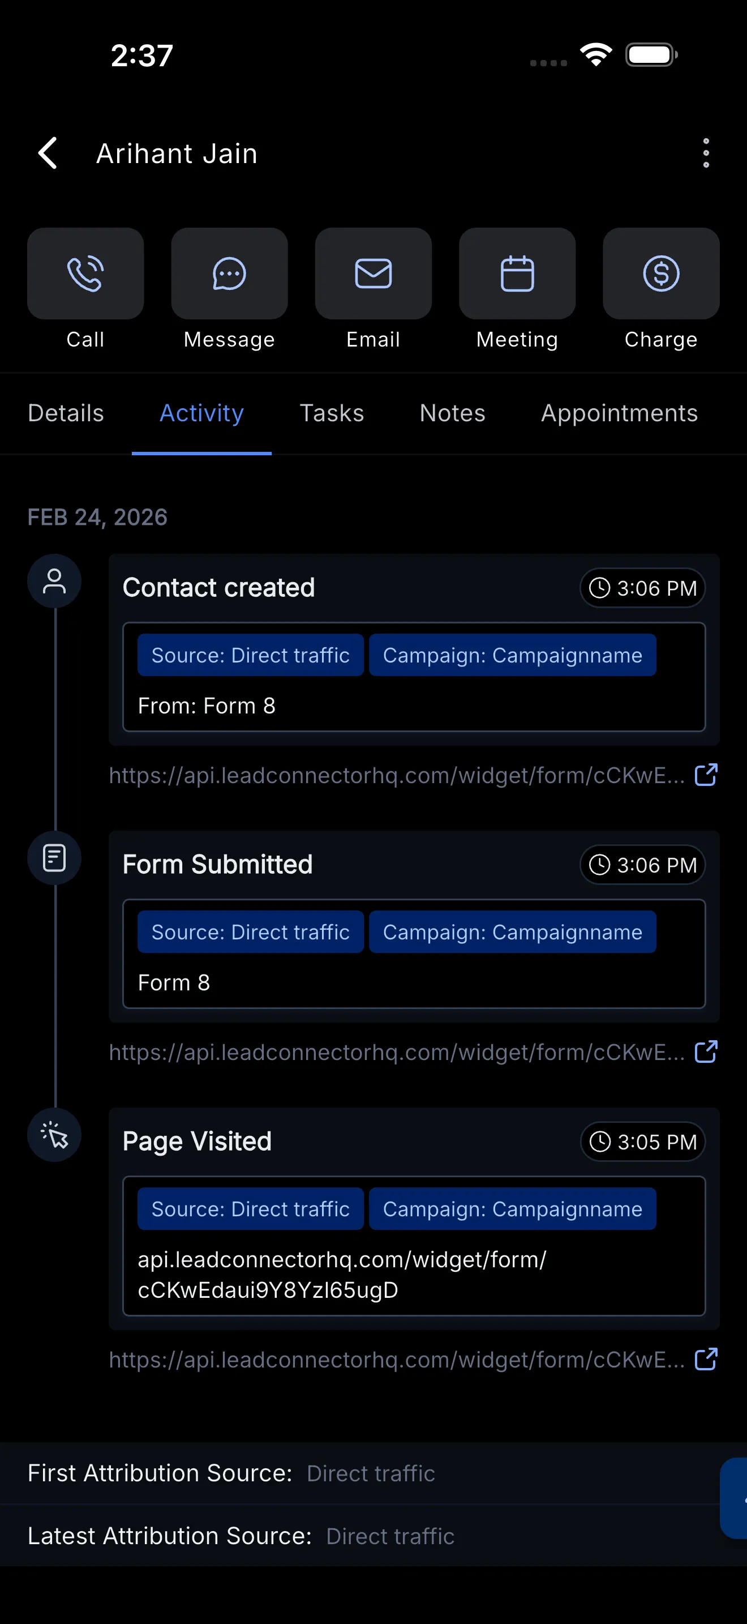This screenshot has width=747, height=1624.
Task: Tap the Charge dollar icon
Action: 662,273
